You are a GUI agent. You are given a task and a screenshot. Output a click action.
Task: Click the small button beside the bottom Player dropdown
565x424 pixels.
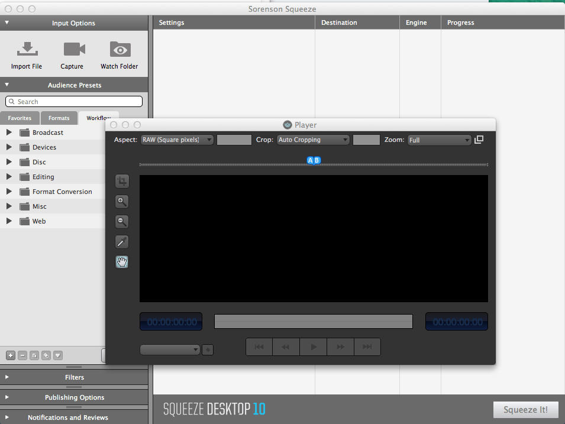click(x=208, y=349)
